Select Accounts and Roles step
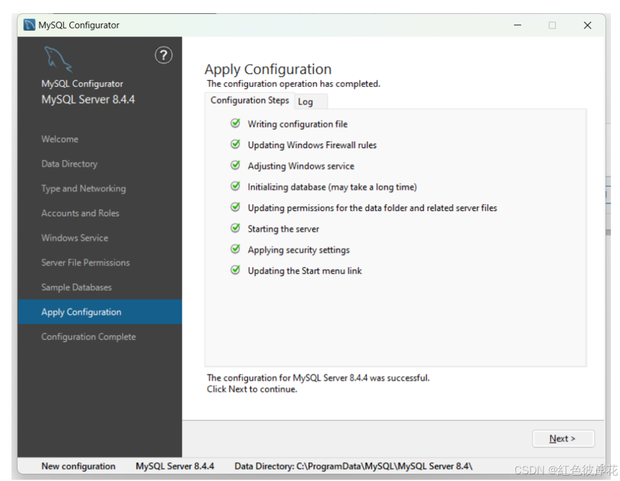The image size is (620, 481). click(x=80, y=213)
